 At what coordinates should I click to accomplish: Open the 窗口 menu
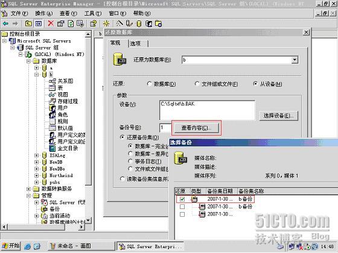coord(118,13)
